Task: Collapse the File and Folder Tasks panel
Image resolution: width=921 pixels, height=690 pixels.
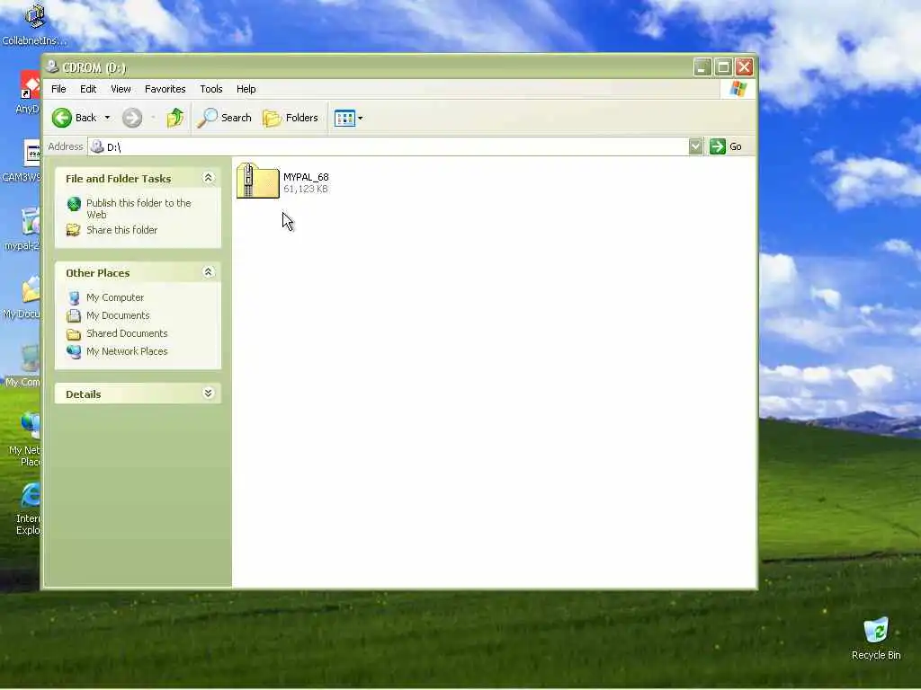Action: coord(208,178)
